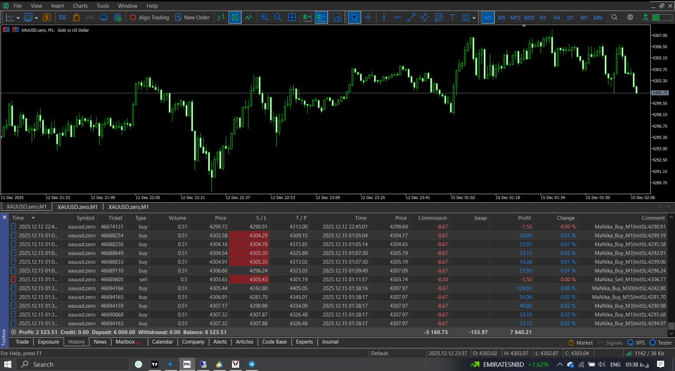
Task: Open the Tester button in toolbox
Action: 660,343
